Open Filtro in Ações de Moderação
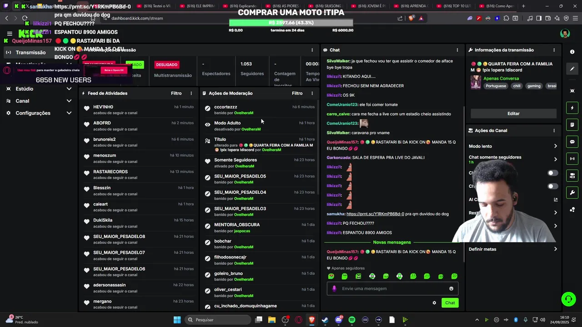582x327 pixels. [x=297, y=93]
